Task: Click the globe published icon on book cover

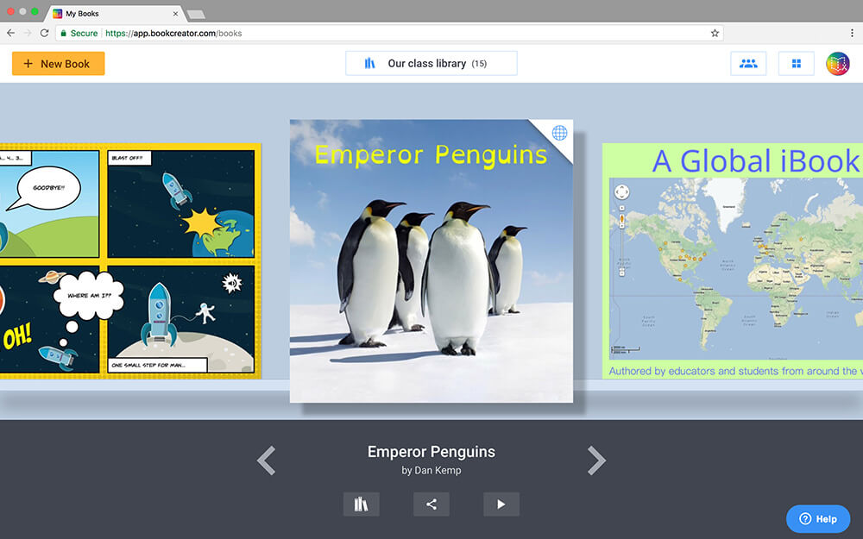Action: coord(559,133)
